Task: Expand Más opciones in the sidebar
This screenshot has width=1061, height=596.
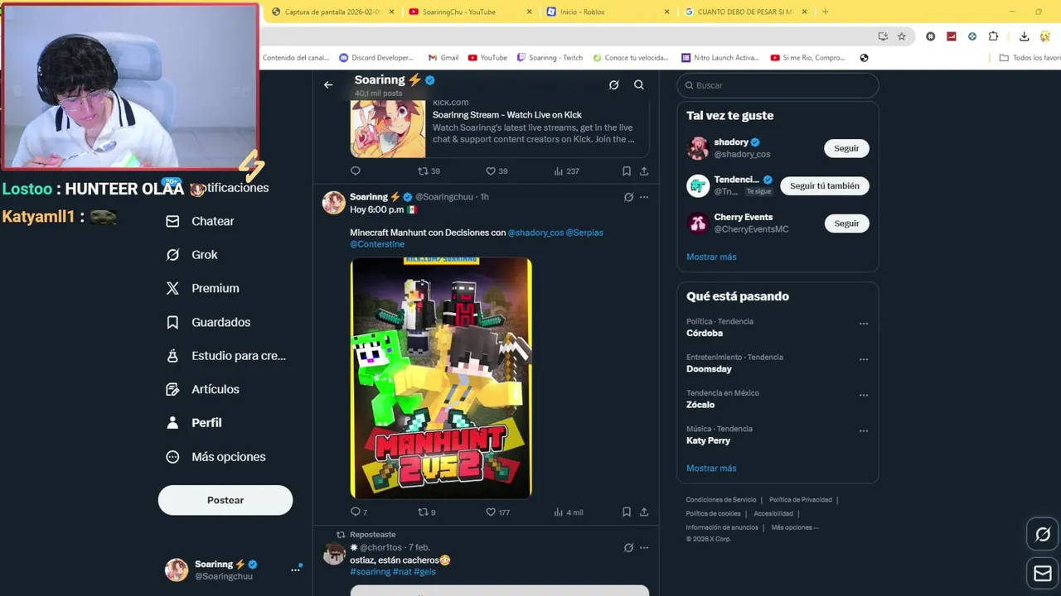Action: tap(216, 457)
